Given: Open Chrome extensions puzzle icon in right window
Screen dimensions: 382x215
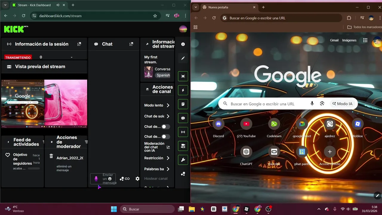Looking at the screenshot, I should pyautogui.click(x=349, y=18).
